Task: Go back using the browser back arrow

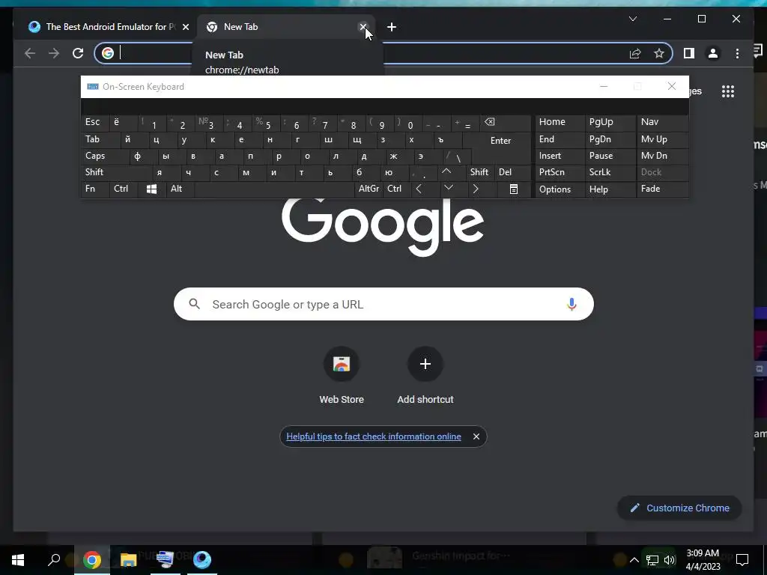Action: tap(30, 53)
